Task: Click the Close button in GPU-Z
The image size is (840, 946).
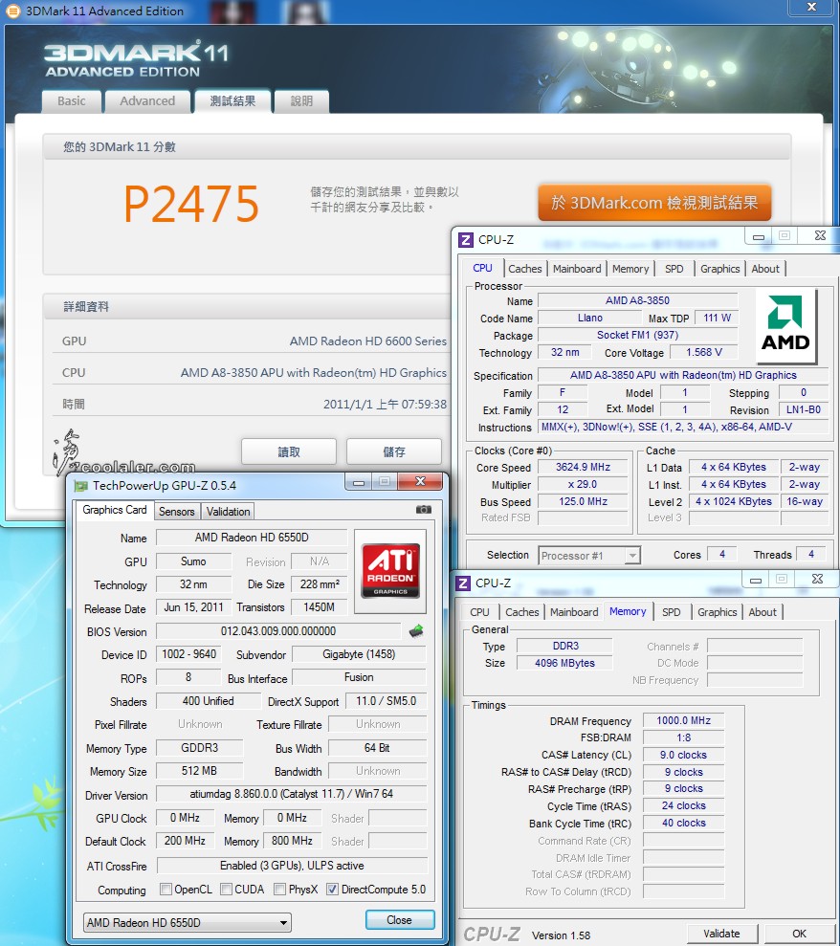Action: (x=400, y=920)
